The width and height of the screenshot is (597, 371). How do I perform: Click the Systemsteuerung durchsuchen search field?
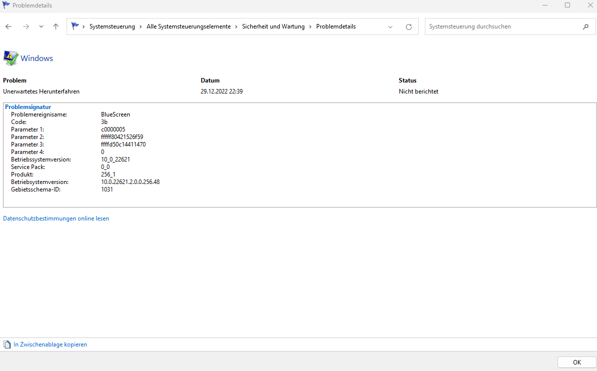tap(510, 26)
